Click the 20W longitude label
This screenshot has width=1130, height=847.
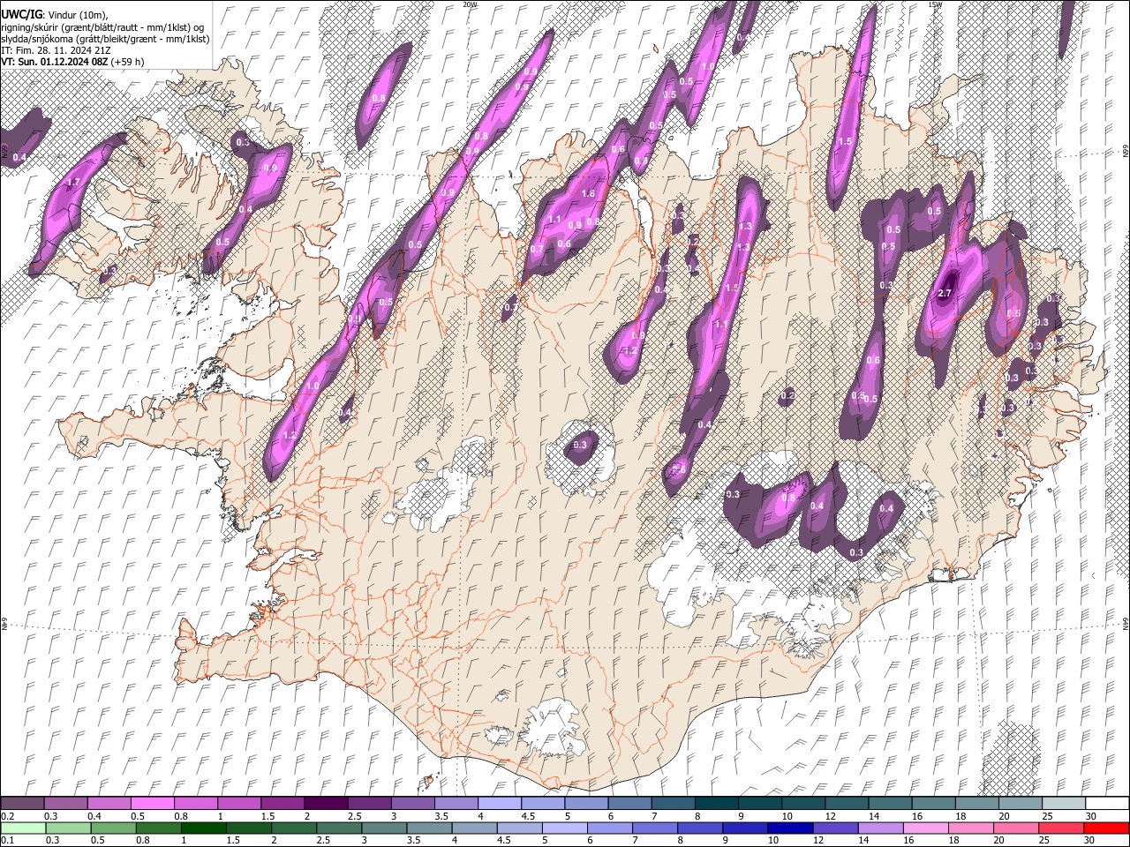pos(471,4)
